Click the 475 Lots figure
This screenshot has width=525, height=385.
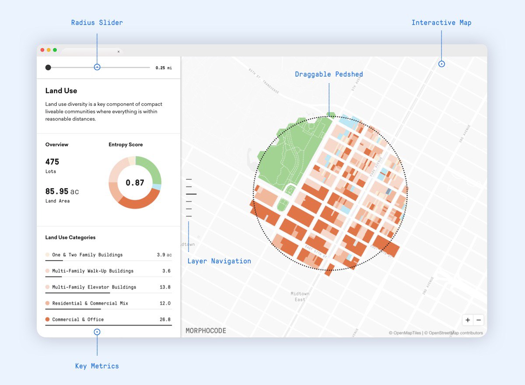click(x=52, y=162)
